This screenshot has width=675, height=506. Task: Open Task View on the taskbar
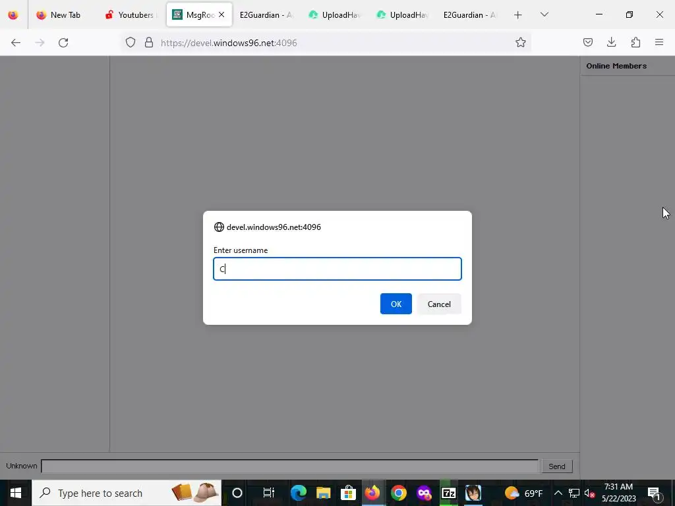(269, 493)
